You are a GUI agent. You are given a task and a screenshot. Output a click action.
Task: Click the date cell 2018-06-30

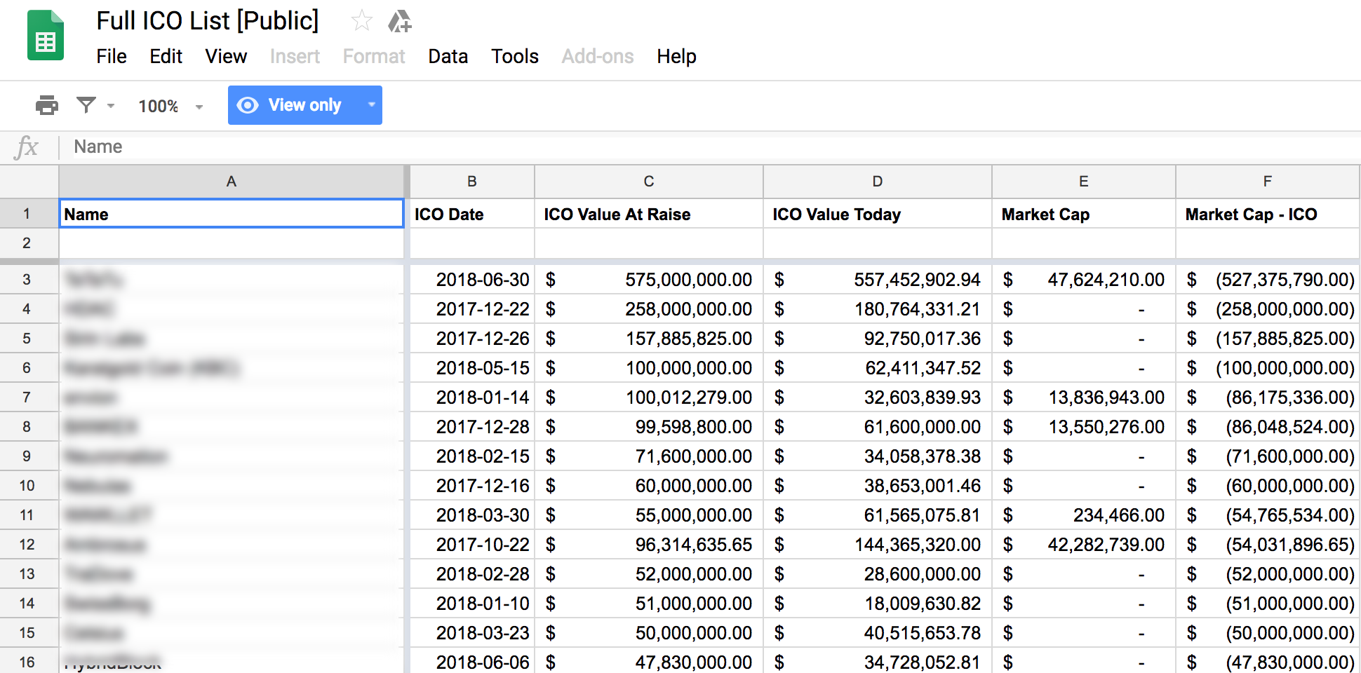pyautogui.click(x=472, y=280)
